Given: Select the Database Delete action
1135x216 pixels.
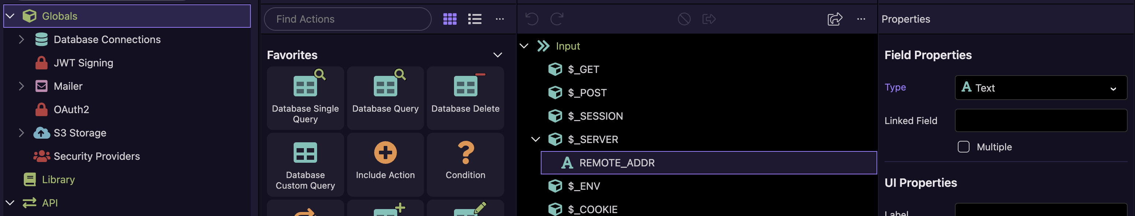Looking at the screenshot, I should pyautogui.click(x=465, y=98).
